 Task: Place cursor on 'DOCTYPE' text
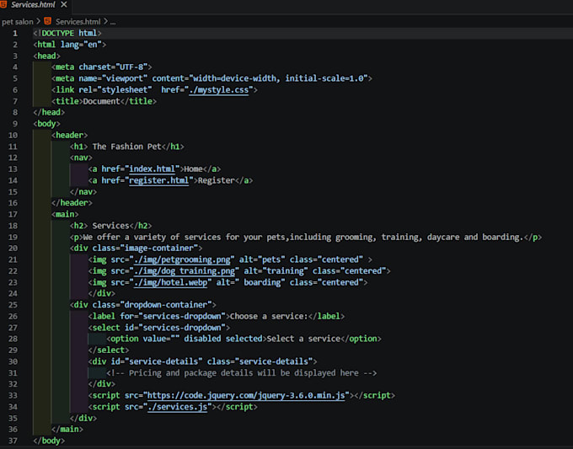click(58, 33)
